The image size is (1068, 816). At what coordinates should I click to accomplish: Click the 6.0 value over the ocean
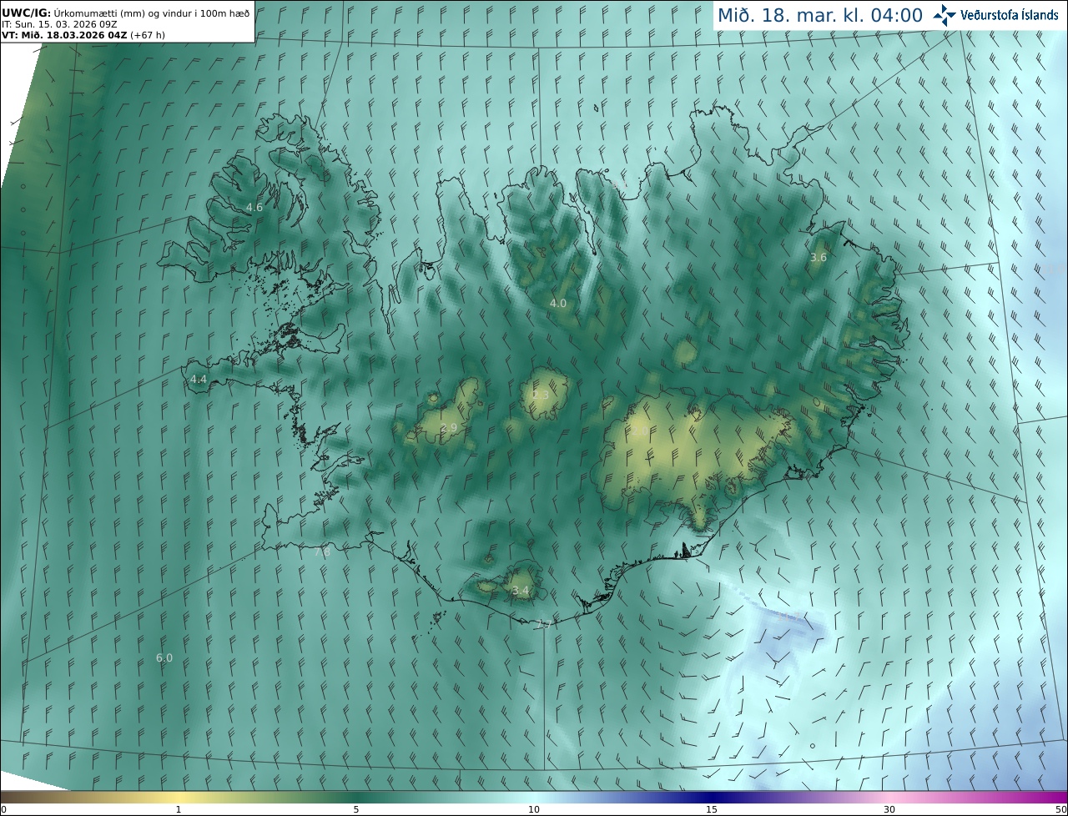(164, 657)
